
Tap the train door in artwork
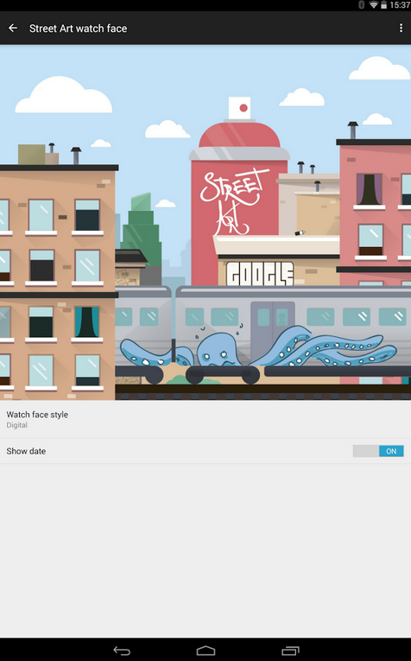(273, 328)
